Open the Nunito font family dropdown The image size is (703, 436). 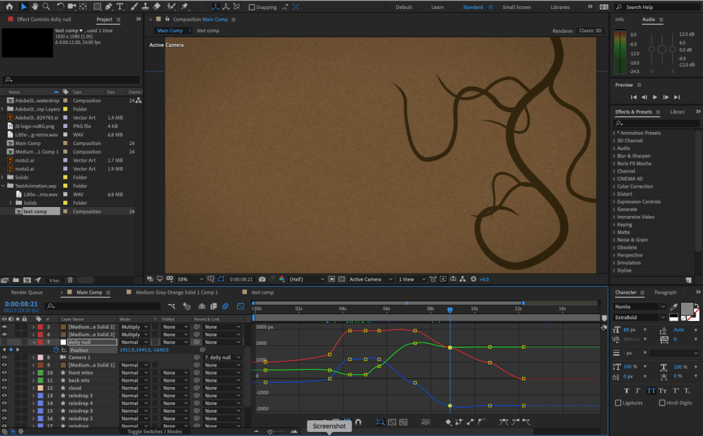click(x=663, y=307)
